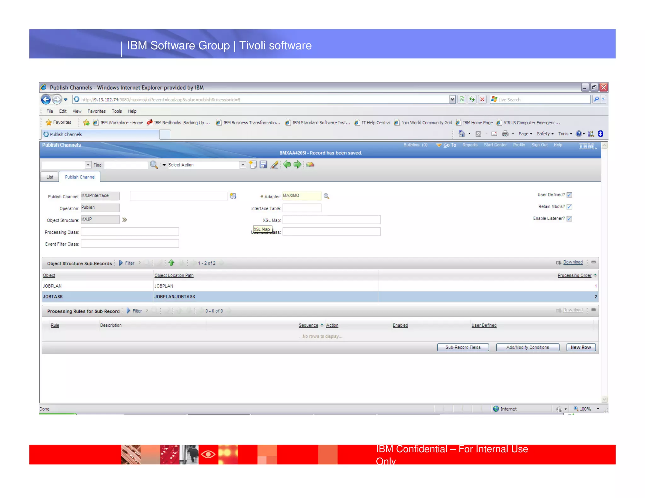
Task: Click the Home icon in command bar
Action: pyautogui.click(x=462, y=134)
